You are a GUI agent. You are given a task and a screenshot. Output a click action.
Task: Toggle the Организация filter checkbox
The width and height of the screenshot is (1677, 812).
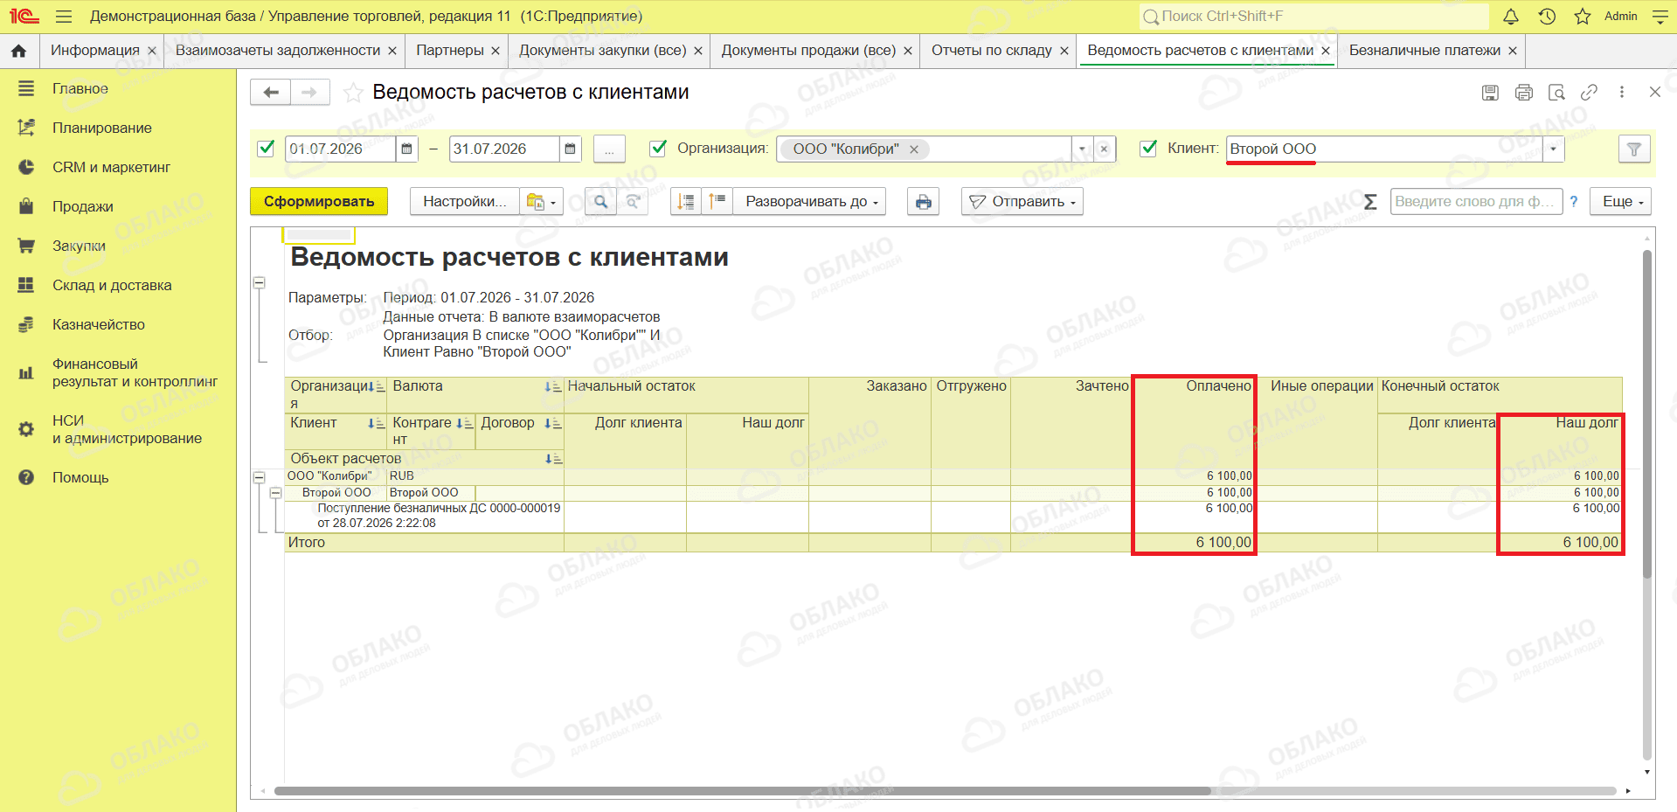coord(658,149)
